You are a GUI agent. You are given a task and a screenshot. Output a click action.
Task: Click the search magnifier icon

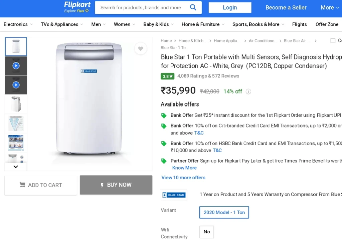(193, 7)
